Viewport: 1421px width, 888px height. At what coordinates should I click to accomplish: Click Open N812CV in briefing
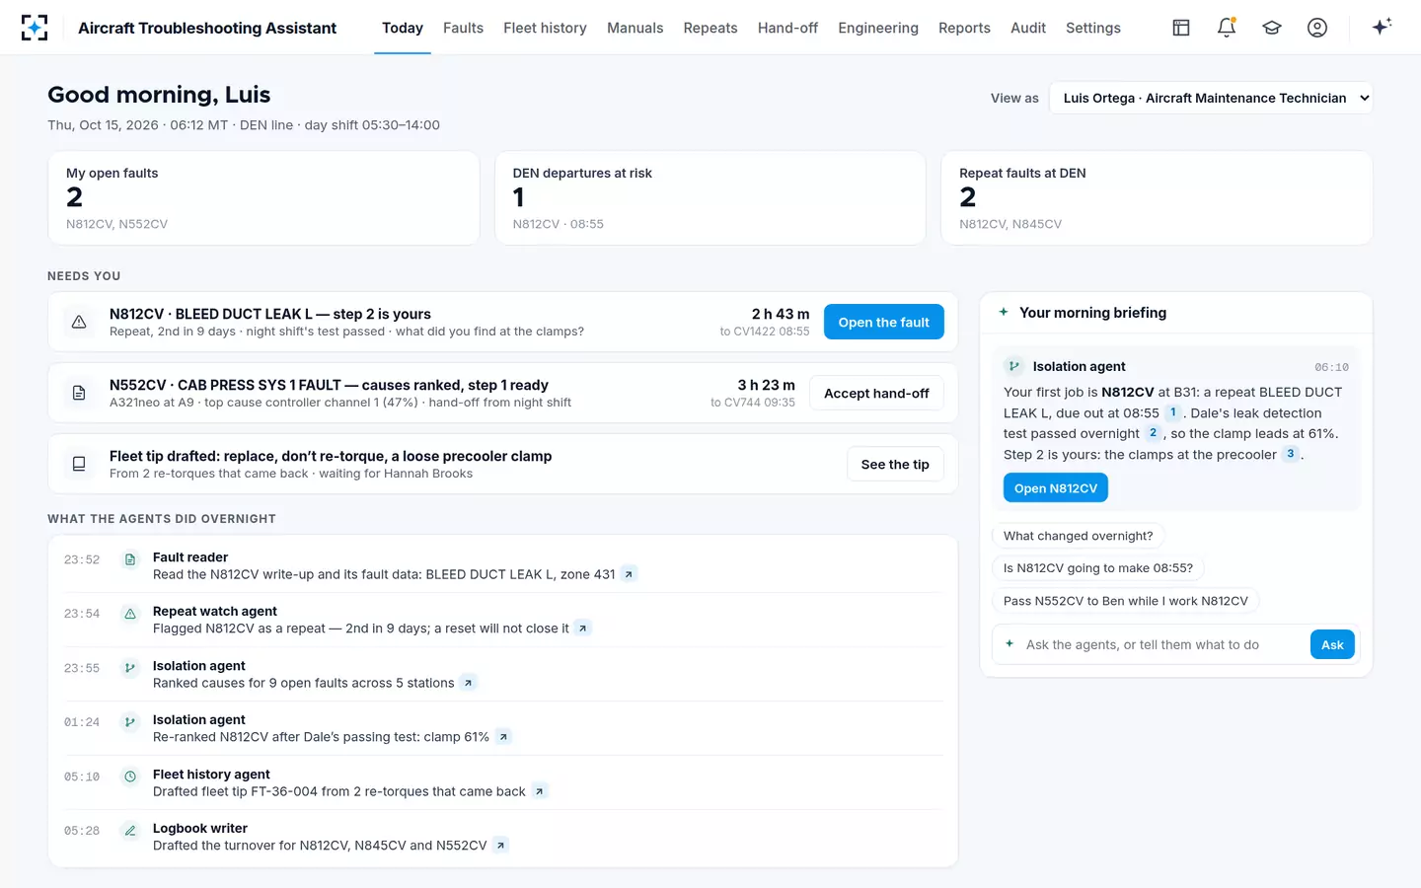coord(1056,488)
